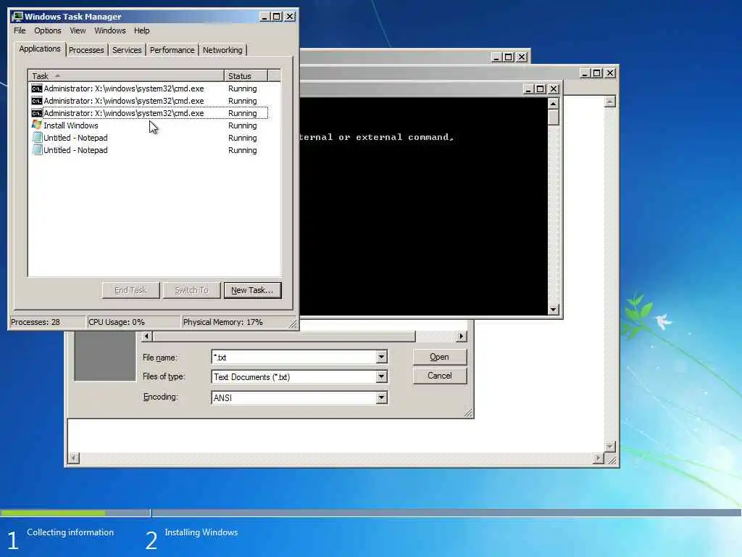Viewport: 742px width, 557px height.
Task: Select the Applications tab
Action: [x=40, y=49]
